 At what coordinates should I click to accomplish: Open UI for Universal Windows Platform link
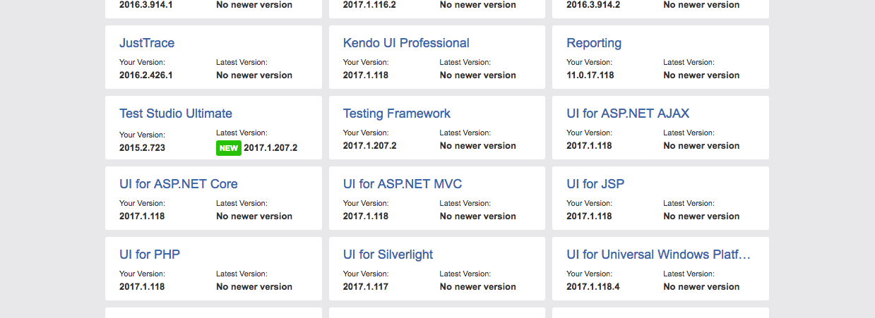(x=658, y=255)
